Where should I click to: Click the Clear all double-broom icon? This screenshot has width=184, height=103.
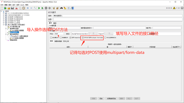[x=57, y=8]
